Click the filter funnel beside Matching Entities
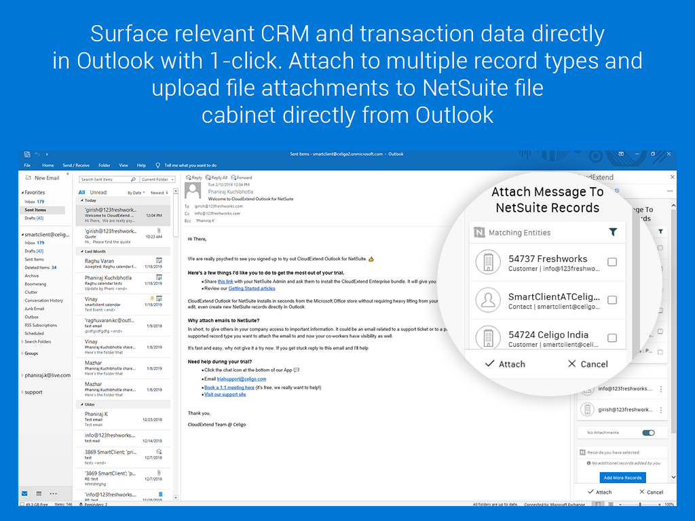Image resolution: width=695 pixels, height=521 pixels. [x=613, y=232]
